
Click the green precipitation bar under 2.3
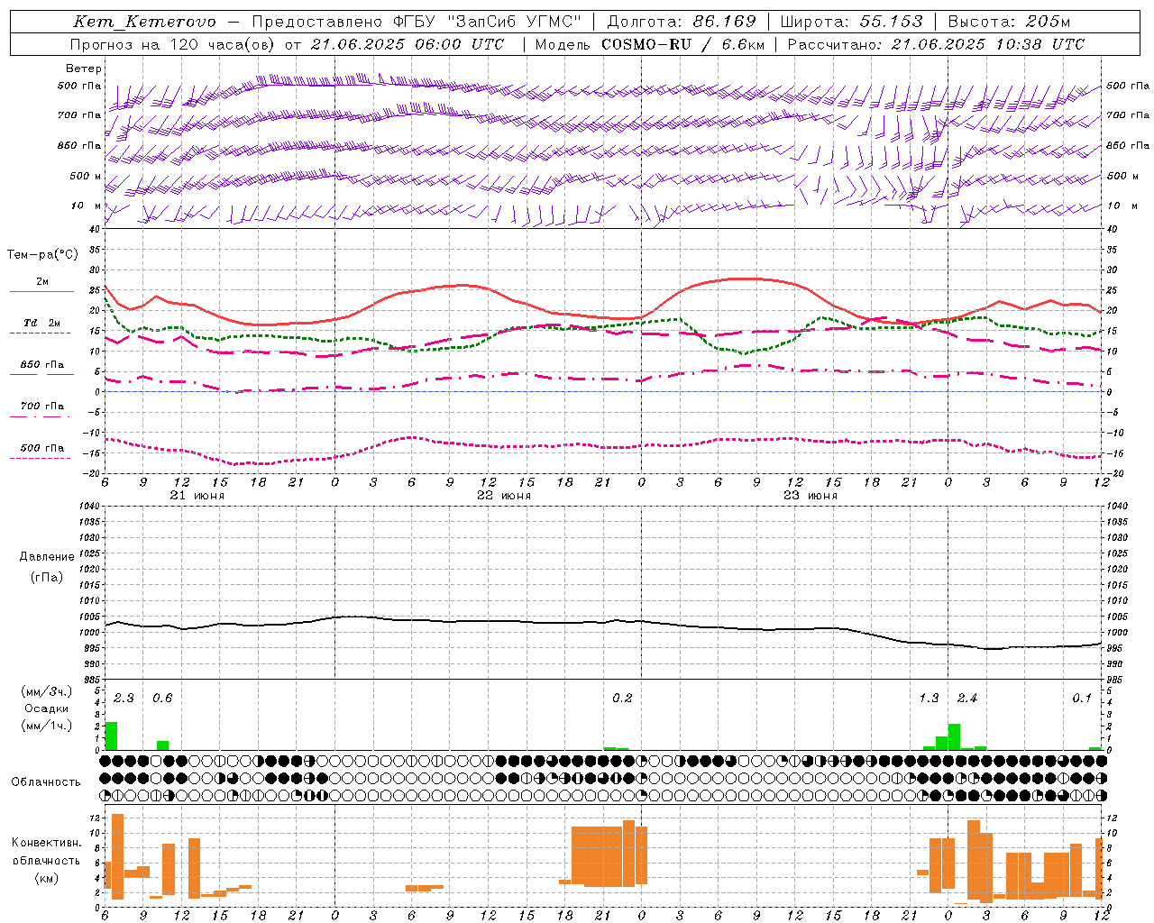pos(111,736)
